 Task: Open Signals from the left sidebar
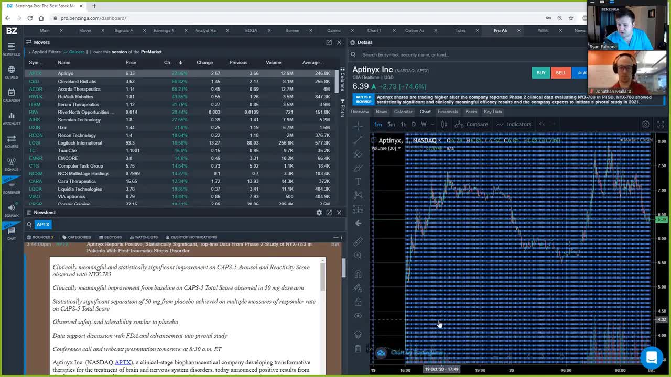click(12, 164)
